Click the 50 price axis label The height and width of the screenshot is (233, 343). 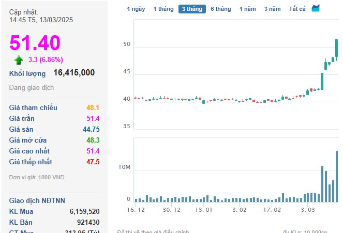point(127,44)
